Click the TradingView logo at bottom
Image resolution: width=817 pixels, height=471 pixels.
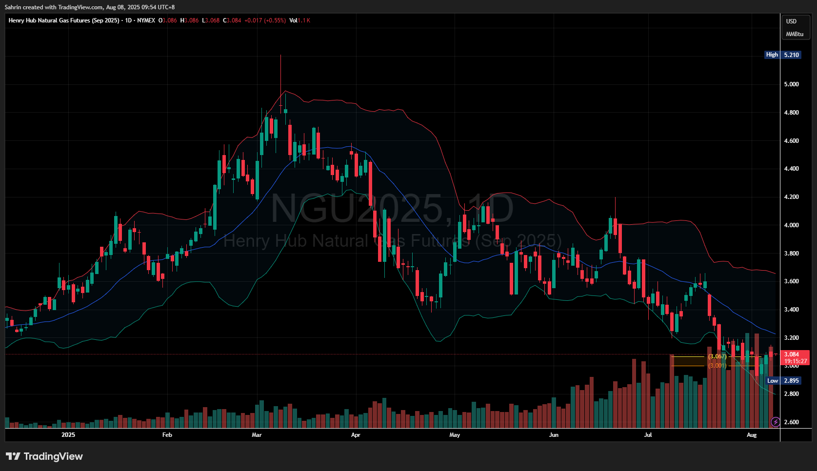click(x=44, y=456)
